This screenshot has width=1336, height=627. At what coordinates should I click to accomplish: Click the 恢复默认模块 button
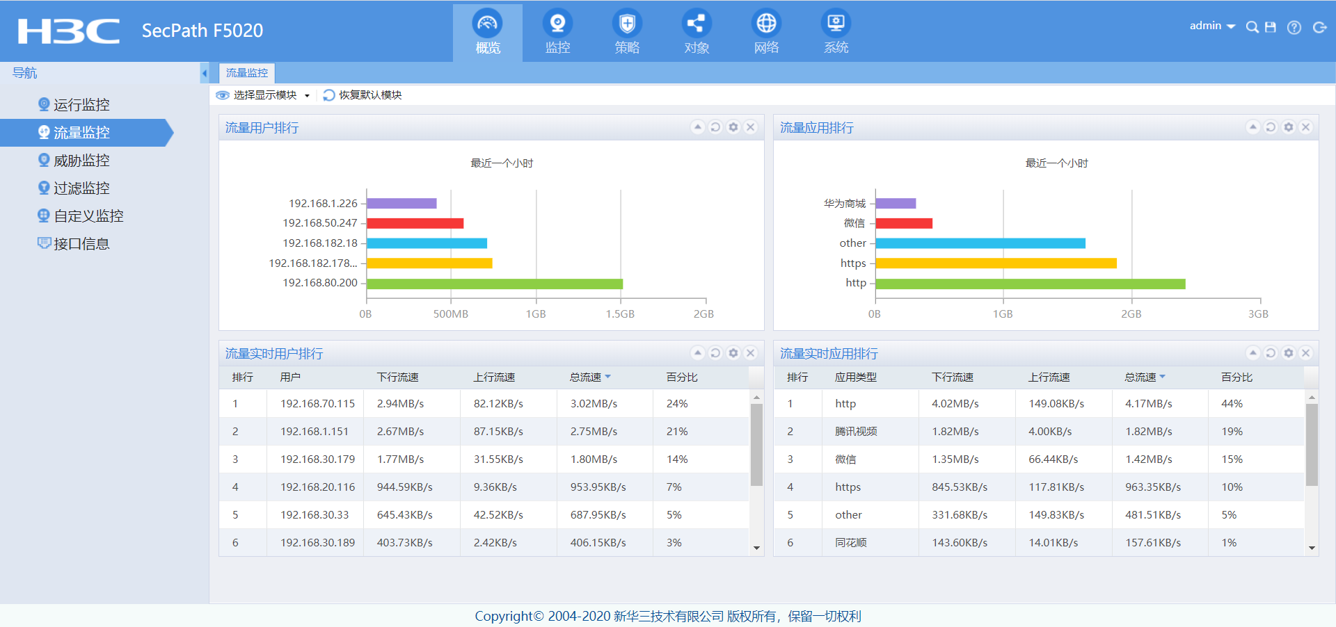363,95
